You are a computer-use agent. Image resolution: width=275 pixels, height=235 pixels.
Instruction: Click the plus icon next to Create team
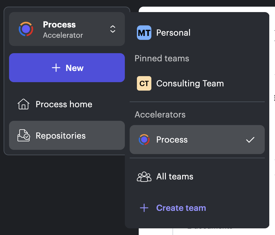(144, 208)
